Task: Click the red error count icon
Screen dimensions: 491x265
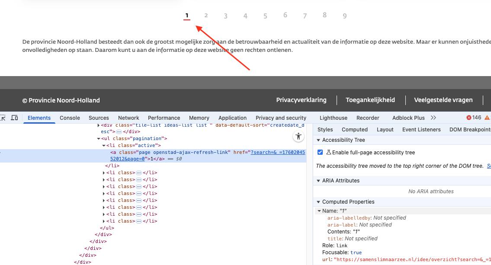Action: [x=469, y=118]
